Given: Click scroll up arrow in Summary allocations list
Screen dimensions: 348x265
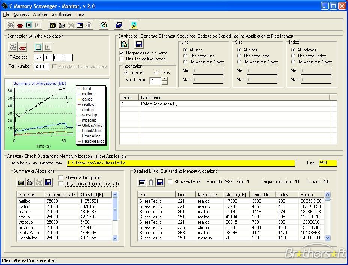Looking at the screenshot, I should [115, 195].
